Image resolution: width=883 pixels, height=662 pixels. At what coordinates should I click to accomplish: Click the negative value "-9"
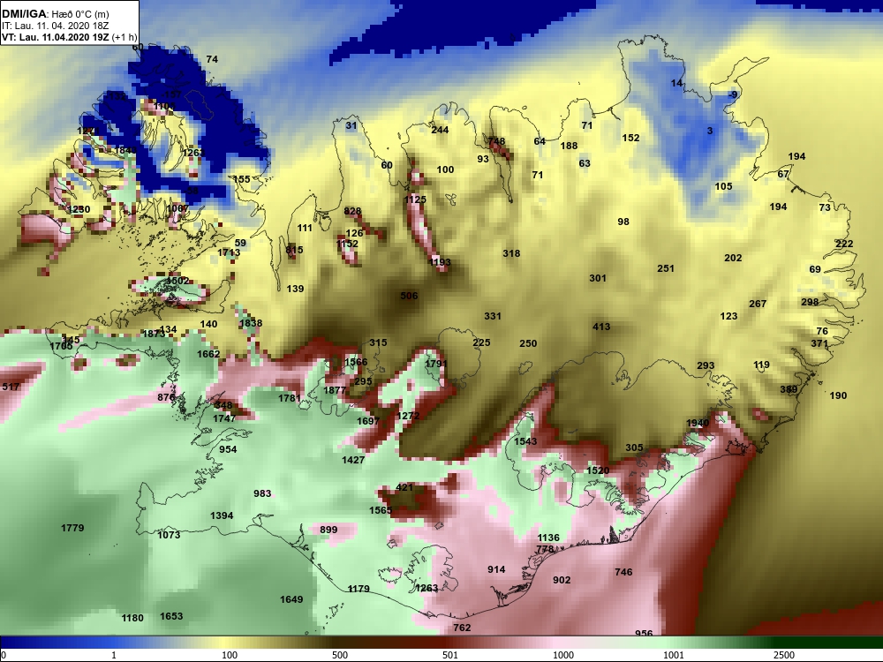click(732, 94)
